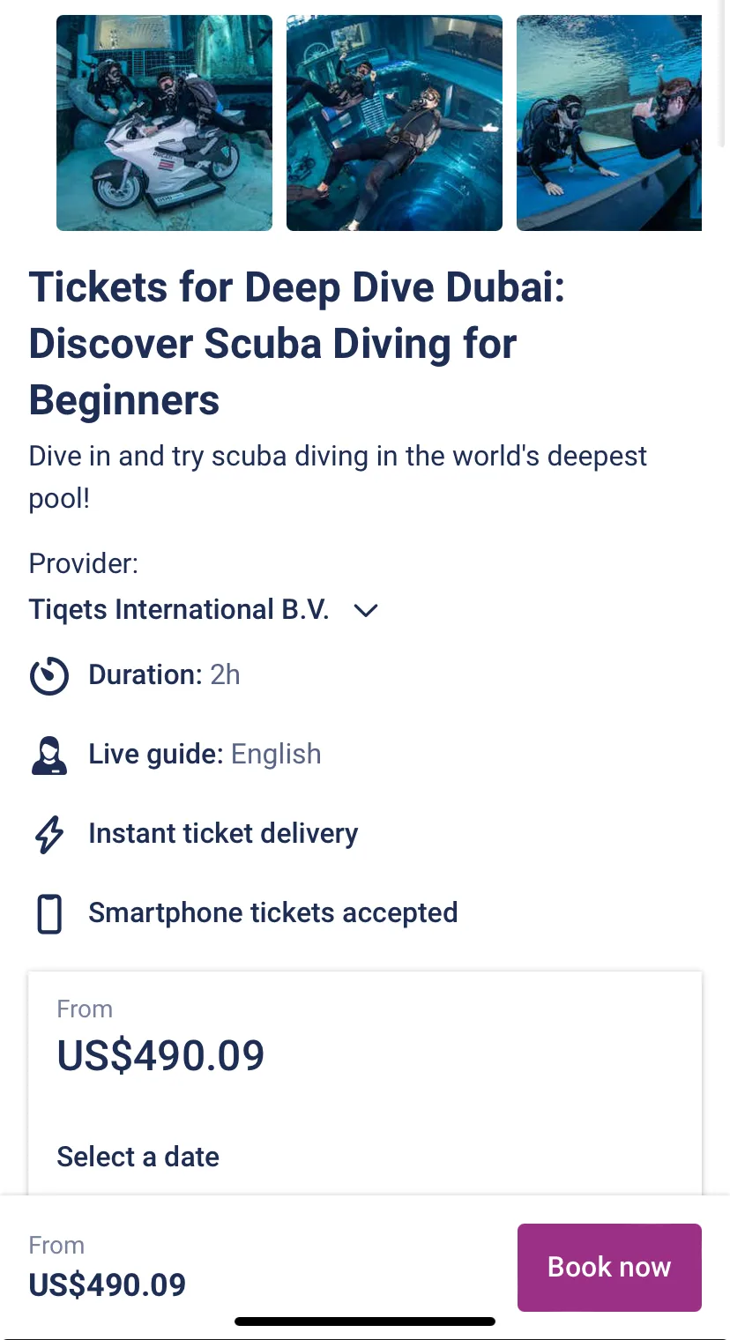Image resolution: width=730 pixels, height=1340 pixels.
Task: View the floating diver middle photo
Action: pos(394,123)
